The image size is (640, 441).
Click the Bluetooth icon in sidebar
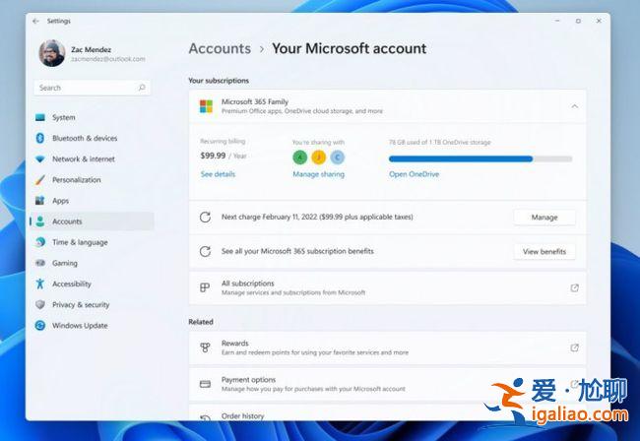(40, 138)
